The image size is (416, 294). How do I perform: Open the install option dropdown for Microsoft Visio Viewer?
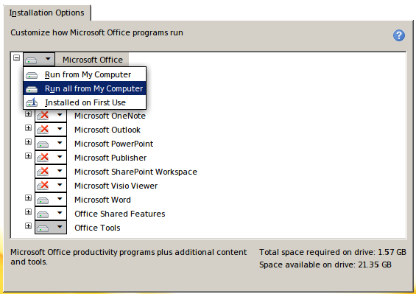[x=60, y=185]
